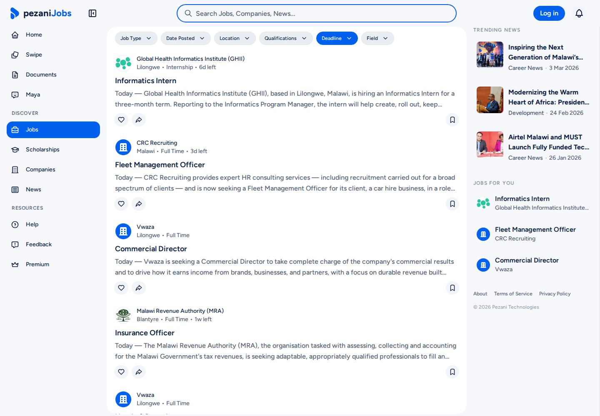
Task: Like the Fleet Management Officer job
Action: [x=121, y=204]
